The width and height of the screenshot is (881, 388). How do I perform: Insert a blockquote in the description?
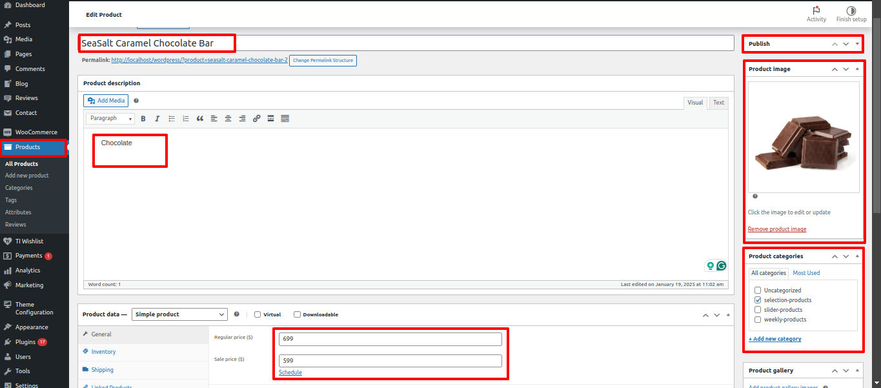tap(199, 119)
